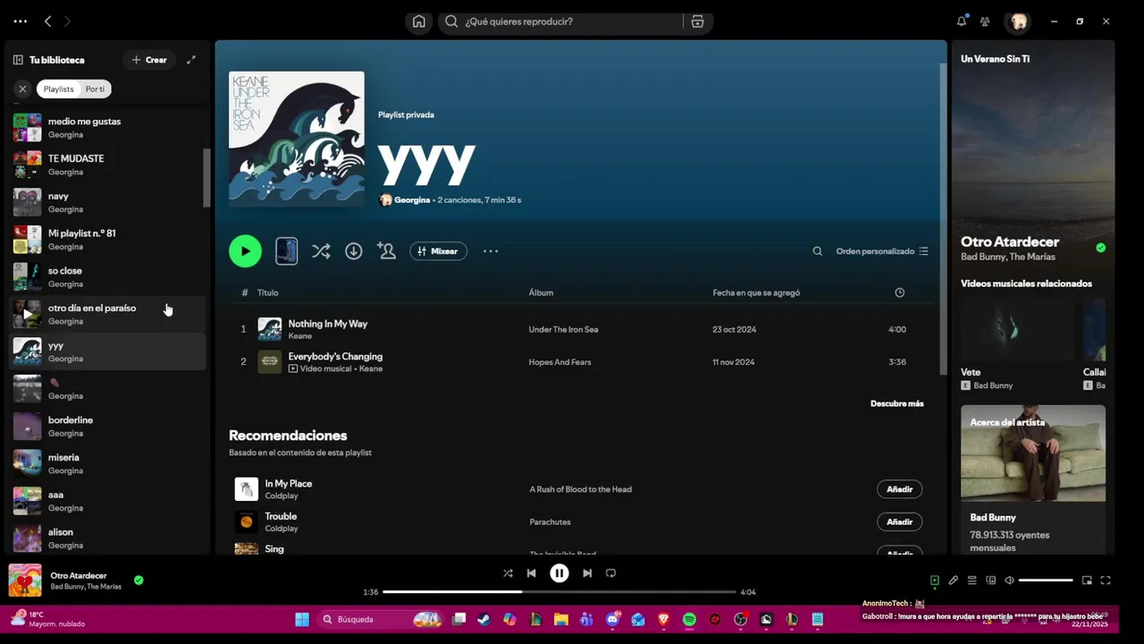Connect to a device
The image size is (1144, 644).
click(x=990, y=580)
